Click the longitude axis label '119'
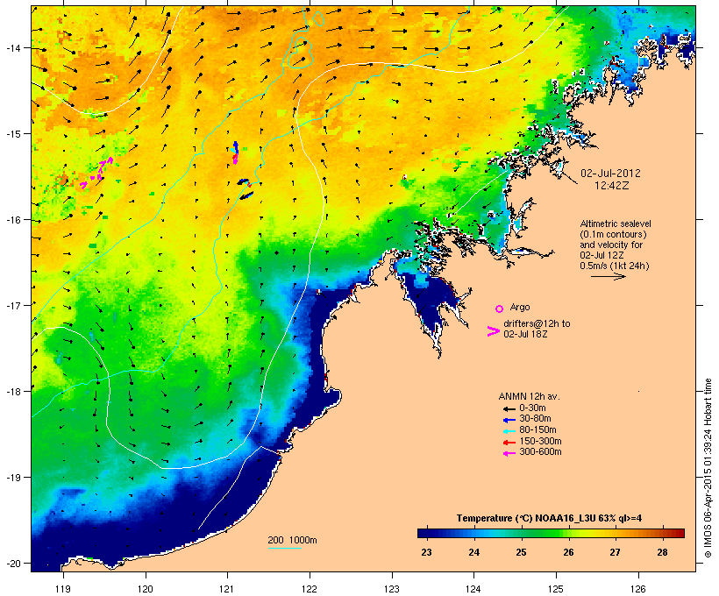Screen dimensions: 719x596 pos(63,589)
